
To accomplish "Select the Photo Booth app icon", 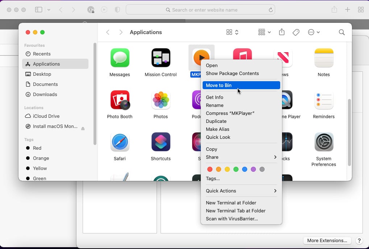I will [x=120, y=100].
